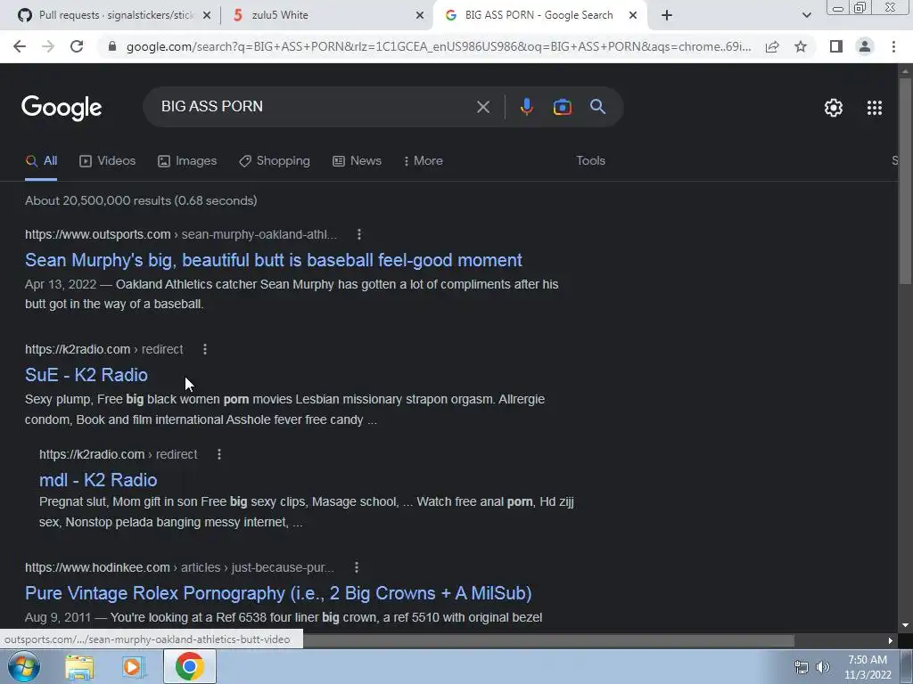The image size is (913, 684).
Task: Open options for hodinkee.com result
Action: point(357,567)
